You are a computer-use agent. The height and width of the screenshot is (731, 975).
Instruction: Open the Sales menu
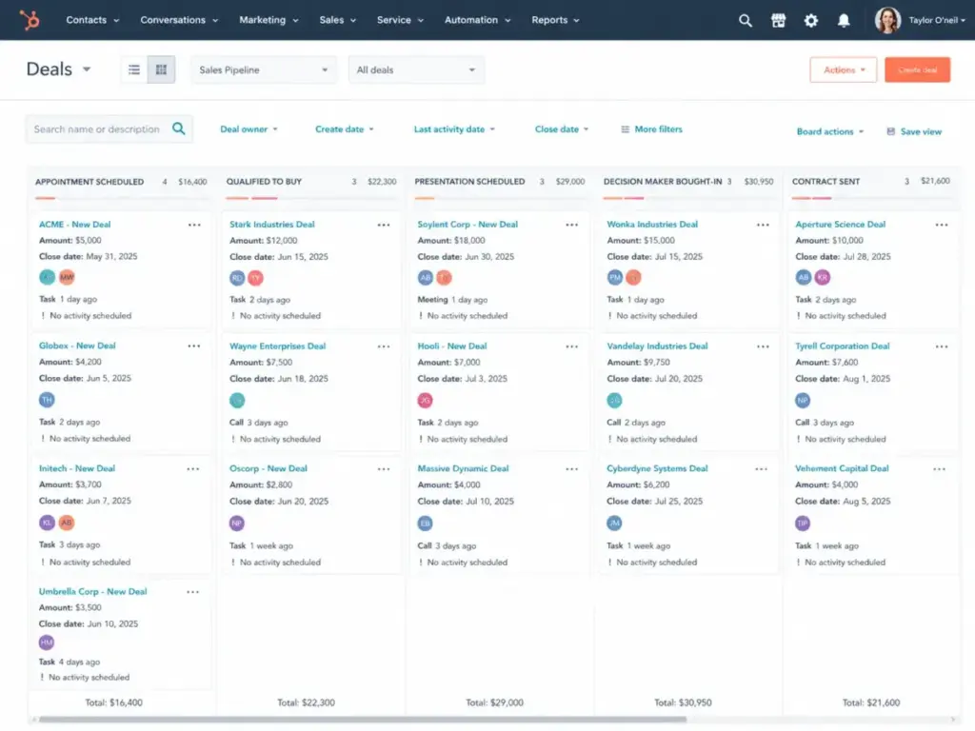(x=338, y=20)
